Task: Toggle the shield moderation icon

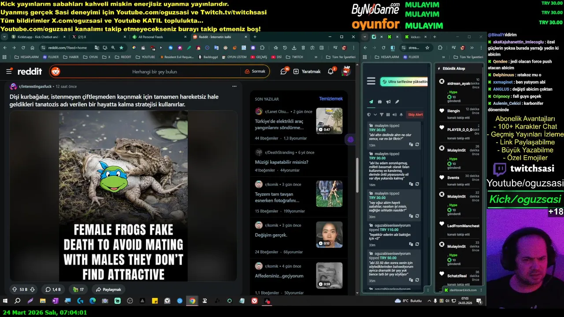Action: 369,114
